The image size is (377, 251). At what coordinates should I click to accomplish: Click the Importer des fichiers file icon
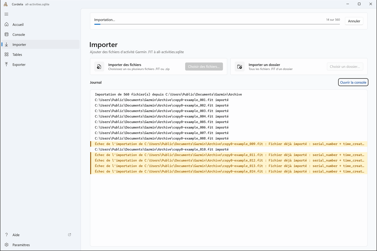(x=99, y=66)
